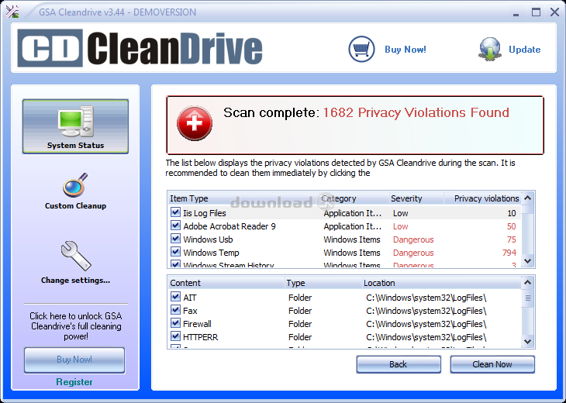Sort by Item Type column header

243,198
